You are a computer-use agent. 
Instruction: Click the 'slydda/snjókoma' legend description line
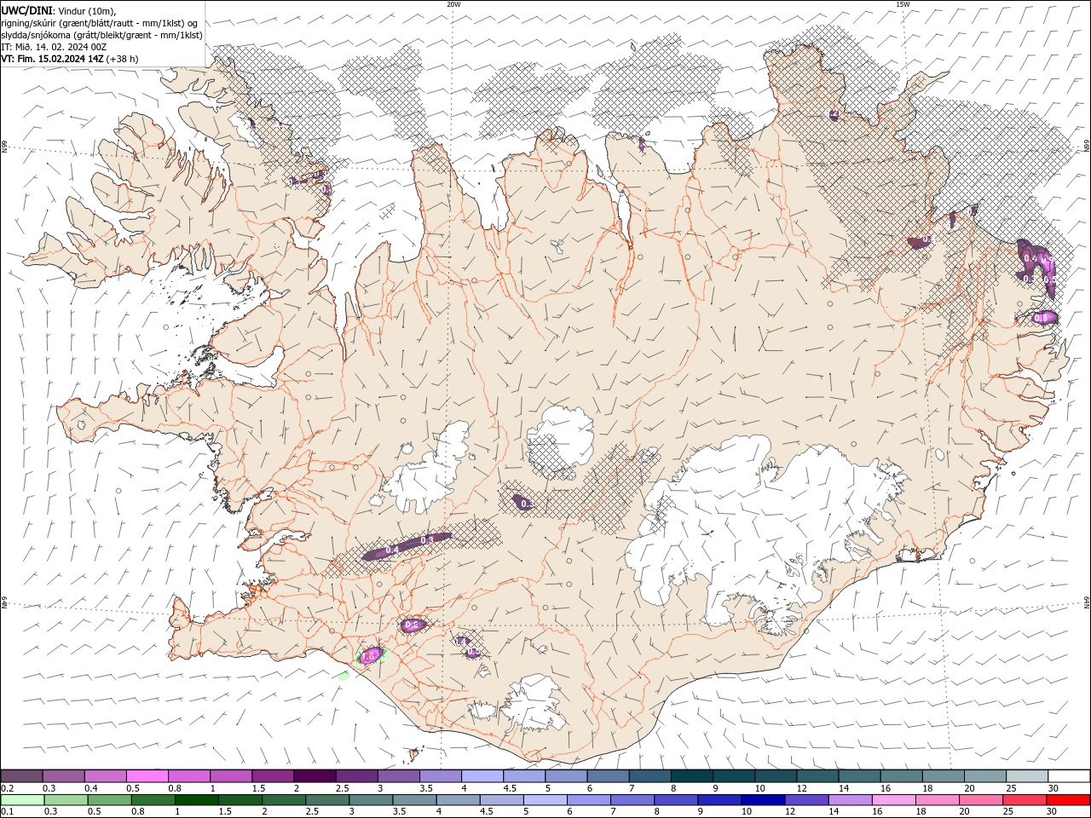click(102, 35)
